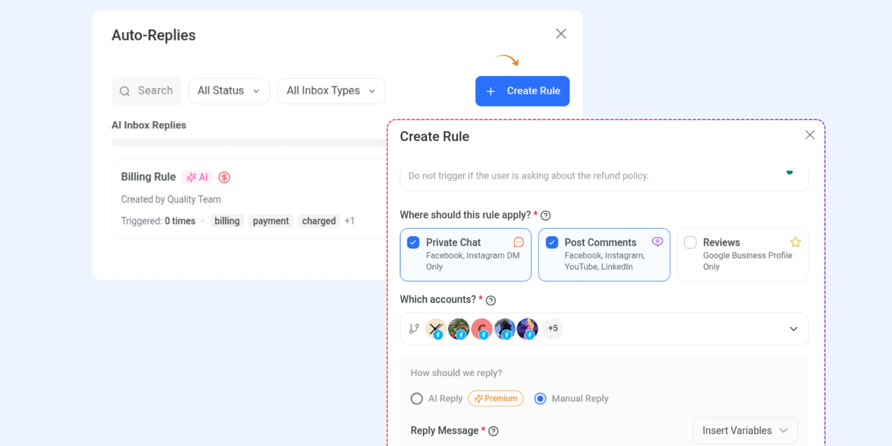Click the X account avatar
Screen dimensions: 892x446
435,328
